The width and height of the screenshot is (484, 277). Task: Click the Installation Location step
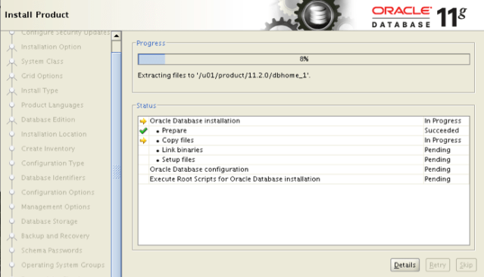coord(54,134)
